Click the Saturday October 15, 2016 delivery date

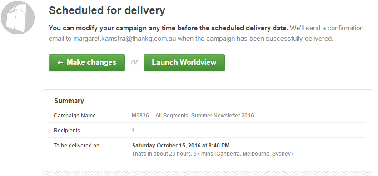click(180, 146)
